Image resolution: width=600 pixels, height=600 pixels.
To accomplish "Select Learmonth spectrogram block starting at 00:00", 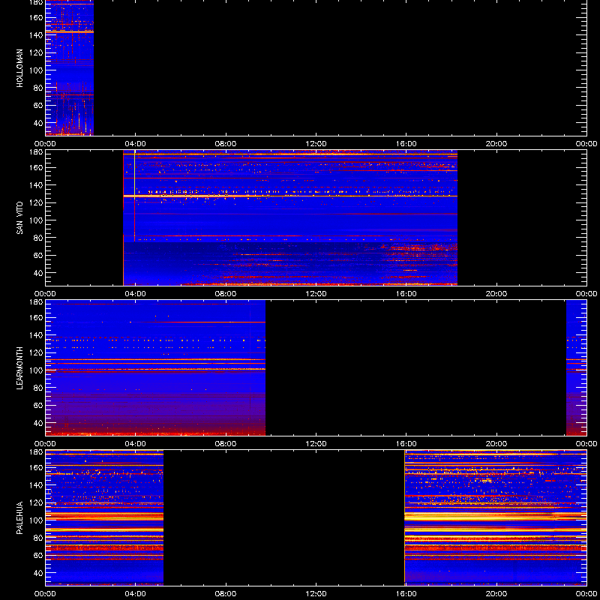I will 155,367.
